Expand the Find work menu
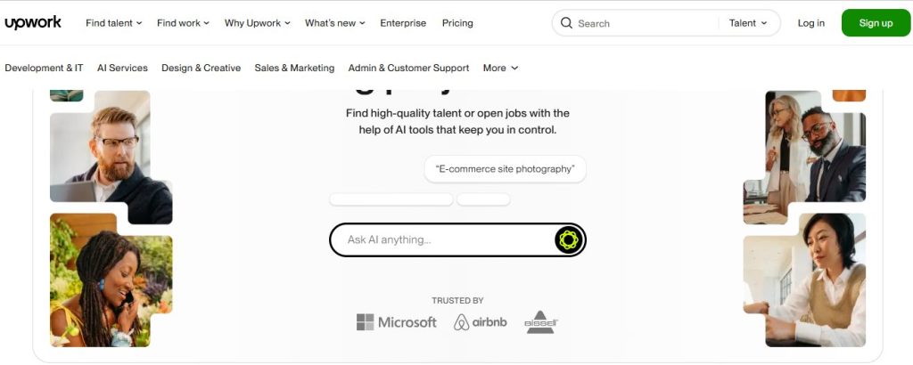Viewport: 913px width, 365px height. [x=183, y=23]
